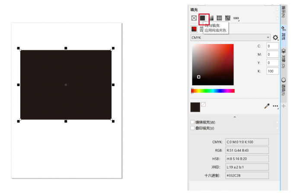294x196 pixels.
Task: Click the hex value #332C2B field
Action: click(x=247, y=175)
